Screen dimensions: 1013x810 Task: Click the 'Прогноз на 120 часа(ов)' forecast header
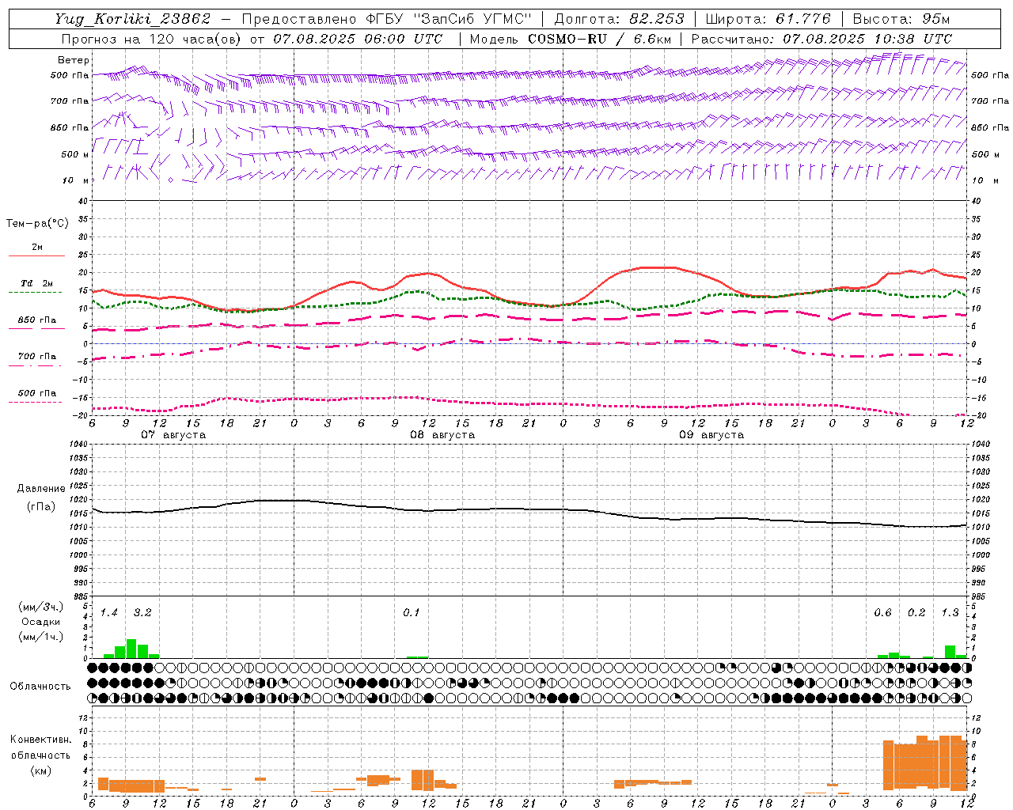click(152, 38)
